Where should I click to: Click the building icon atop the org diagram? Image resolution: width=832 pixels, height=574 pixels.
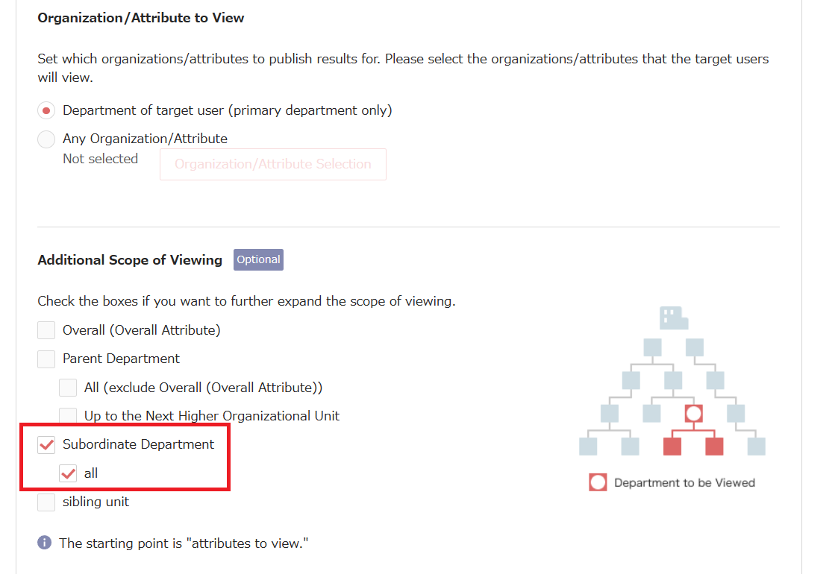(673, 318)
